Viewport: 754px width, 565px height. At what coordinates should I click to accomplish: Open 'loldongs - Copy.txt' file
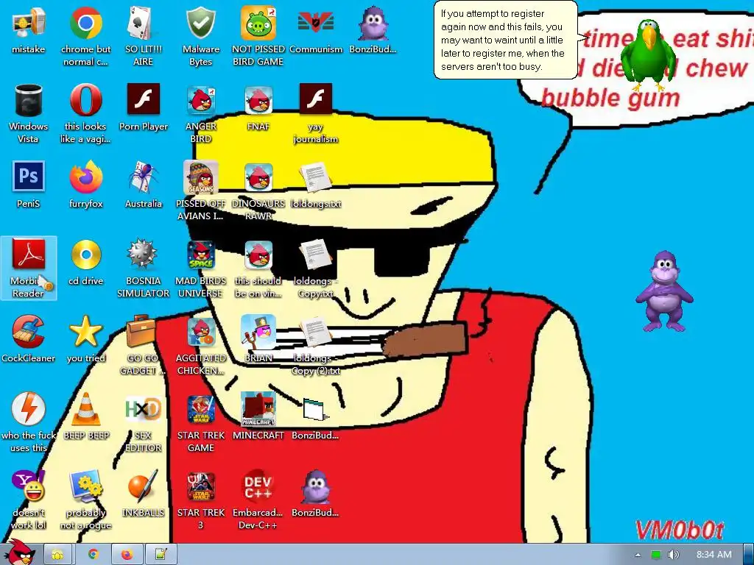(316, 268)
